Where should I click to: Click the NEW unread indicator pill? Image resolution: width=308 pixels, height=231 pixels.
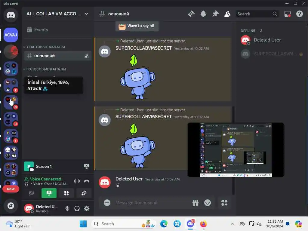point(11,189)
